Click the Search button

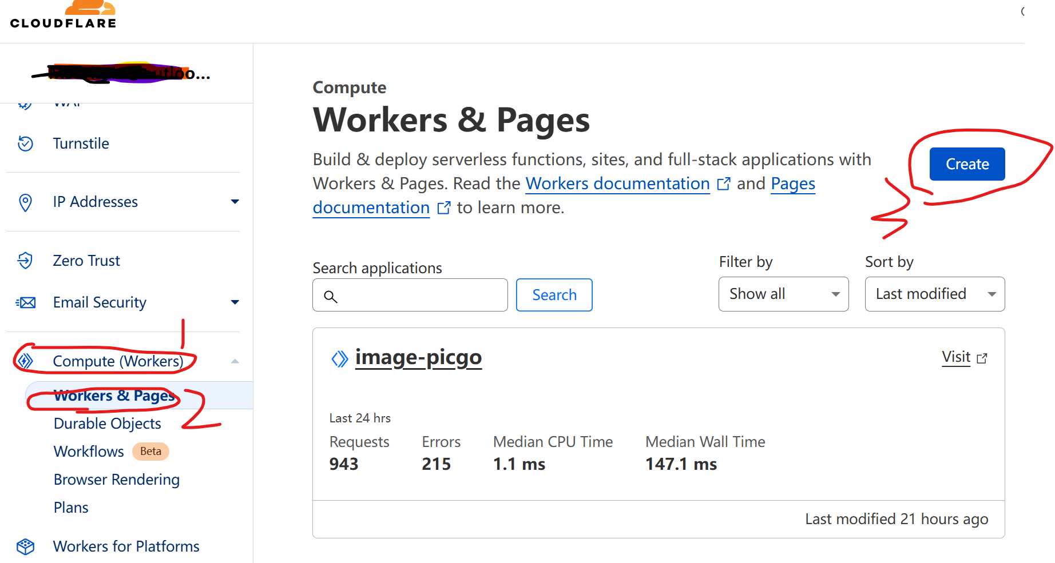[554, 295]
